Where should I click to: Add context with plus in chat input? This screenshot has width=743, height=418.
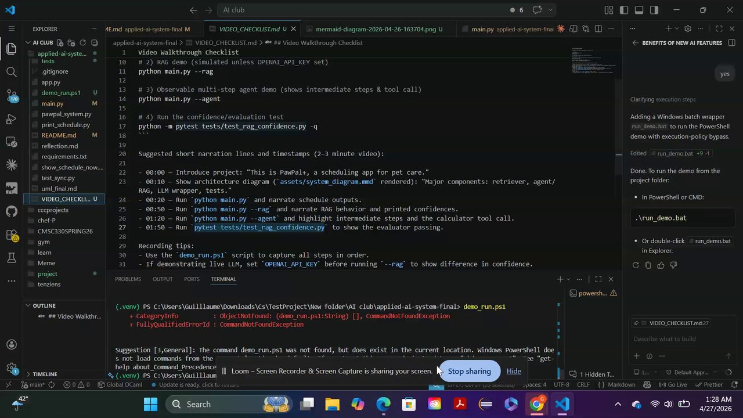[637, 356]
